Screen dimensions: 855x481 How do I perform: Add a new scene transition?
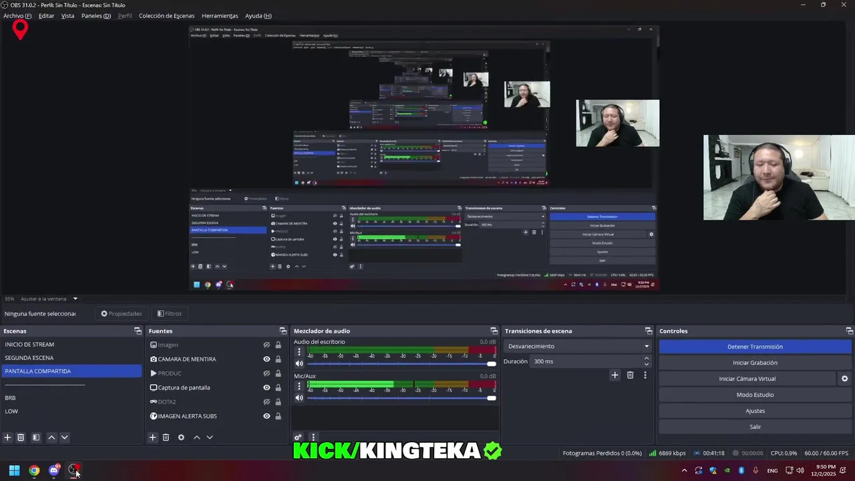(615, 375)
